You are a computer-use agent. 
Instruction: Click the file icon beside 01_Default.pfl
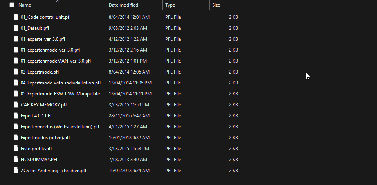click(16, 28)
